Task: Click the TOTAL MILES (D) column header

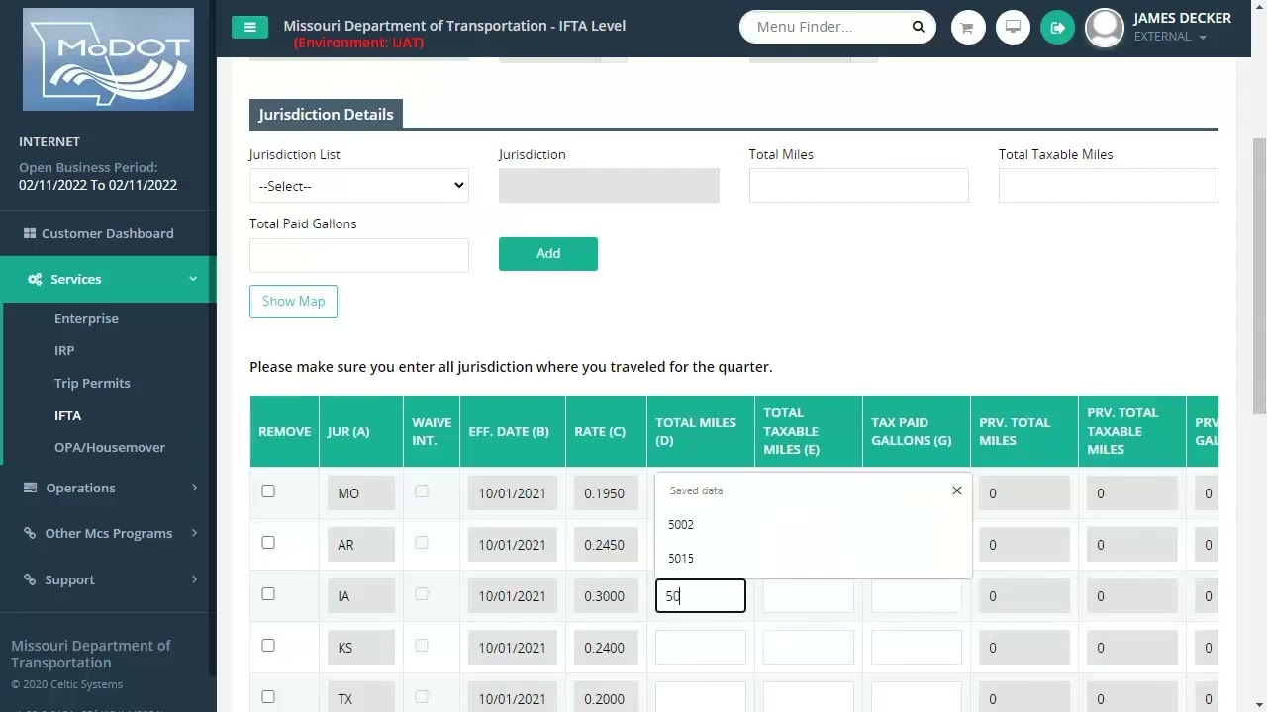Action: point(701,431)
